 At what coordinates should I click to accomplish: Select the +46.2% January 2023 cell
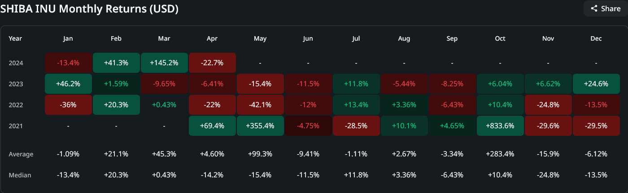click(x=68, y=84)
